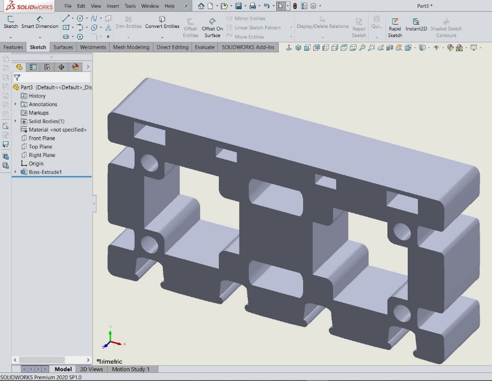Pin the menu bar pushpin
Viewport: 492px width, 381px height.
pyautogui.click(x=186, y=6)
